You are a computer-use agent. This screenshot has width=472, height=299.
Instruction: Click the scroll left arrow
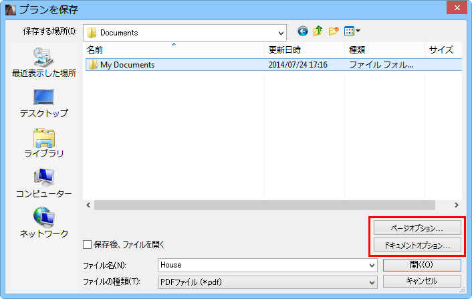pos(88,205)
